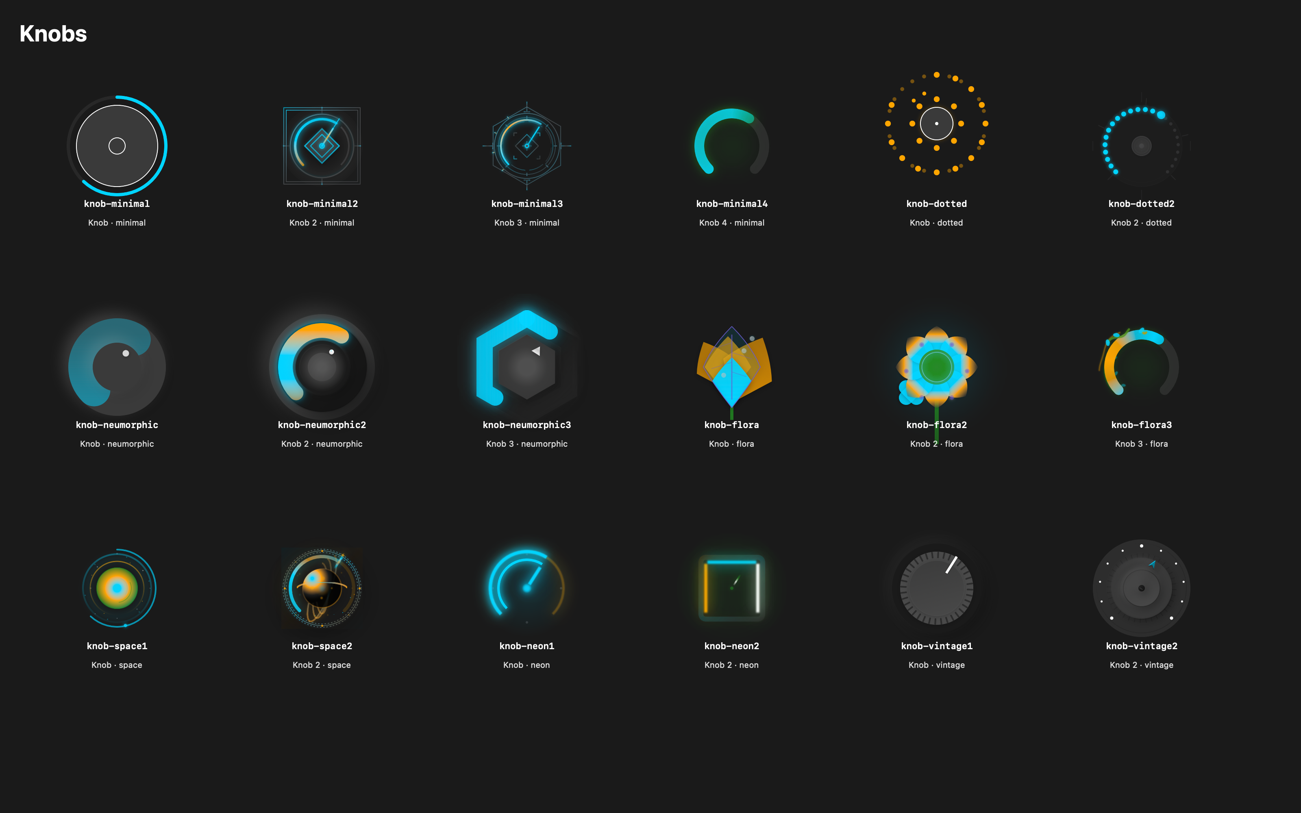
Task: Click the "Knob 2 · space" caption
Action: (x=322, y=665)
